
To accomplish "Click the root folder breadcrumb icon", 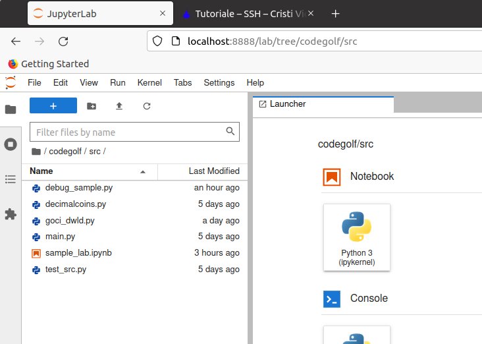I will [x=36, y=152].
